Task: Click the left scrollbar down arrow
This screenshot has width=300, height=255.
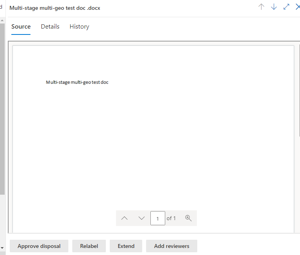Action: 2,248
